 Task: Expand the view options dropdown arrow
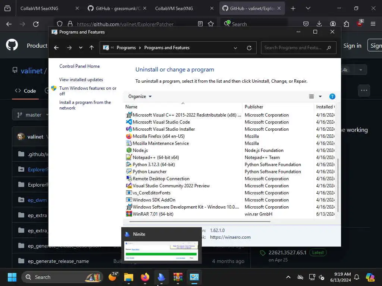coord(320,96)
